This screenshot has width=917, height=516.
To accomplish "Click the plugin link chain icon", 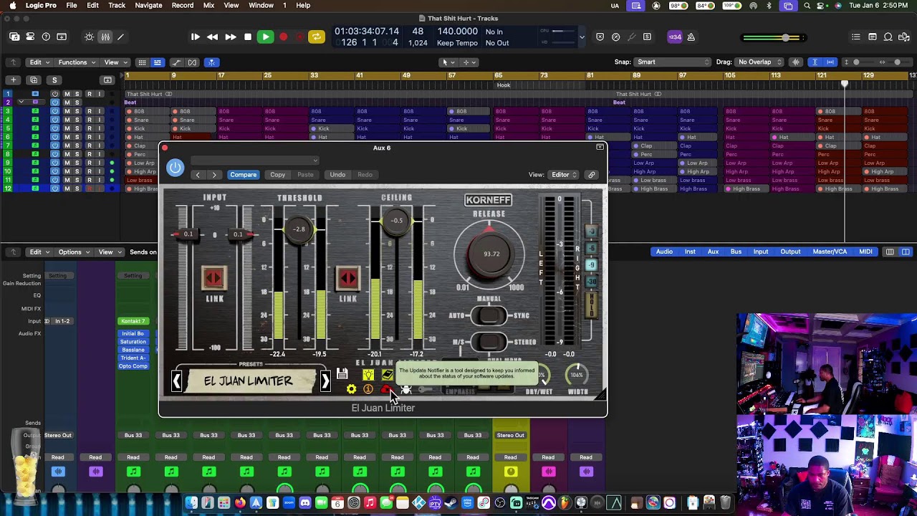I will pyautogui.click(x=592, y=175).
